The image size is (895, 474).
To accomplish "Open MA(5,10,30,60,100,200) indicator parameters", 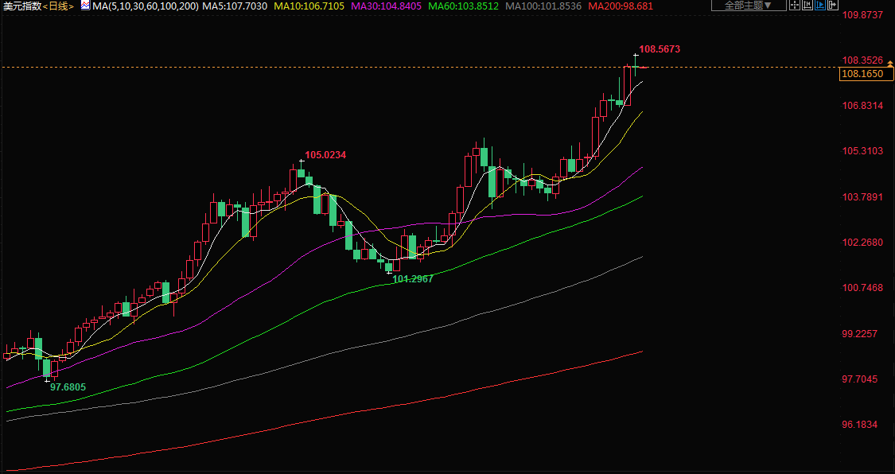I will click(143, 6).
